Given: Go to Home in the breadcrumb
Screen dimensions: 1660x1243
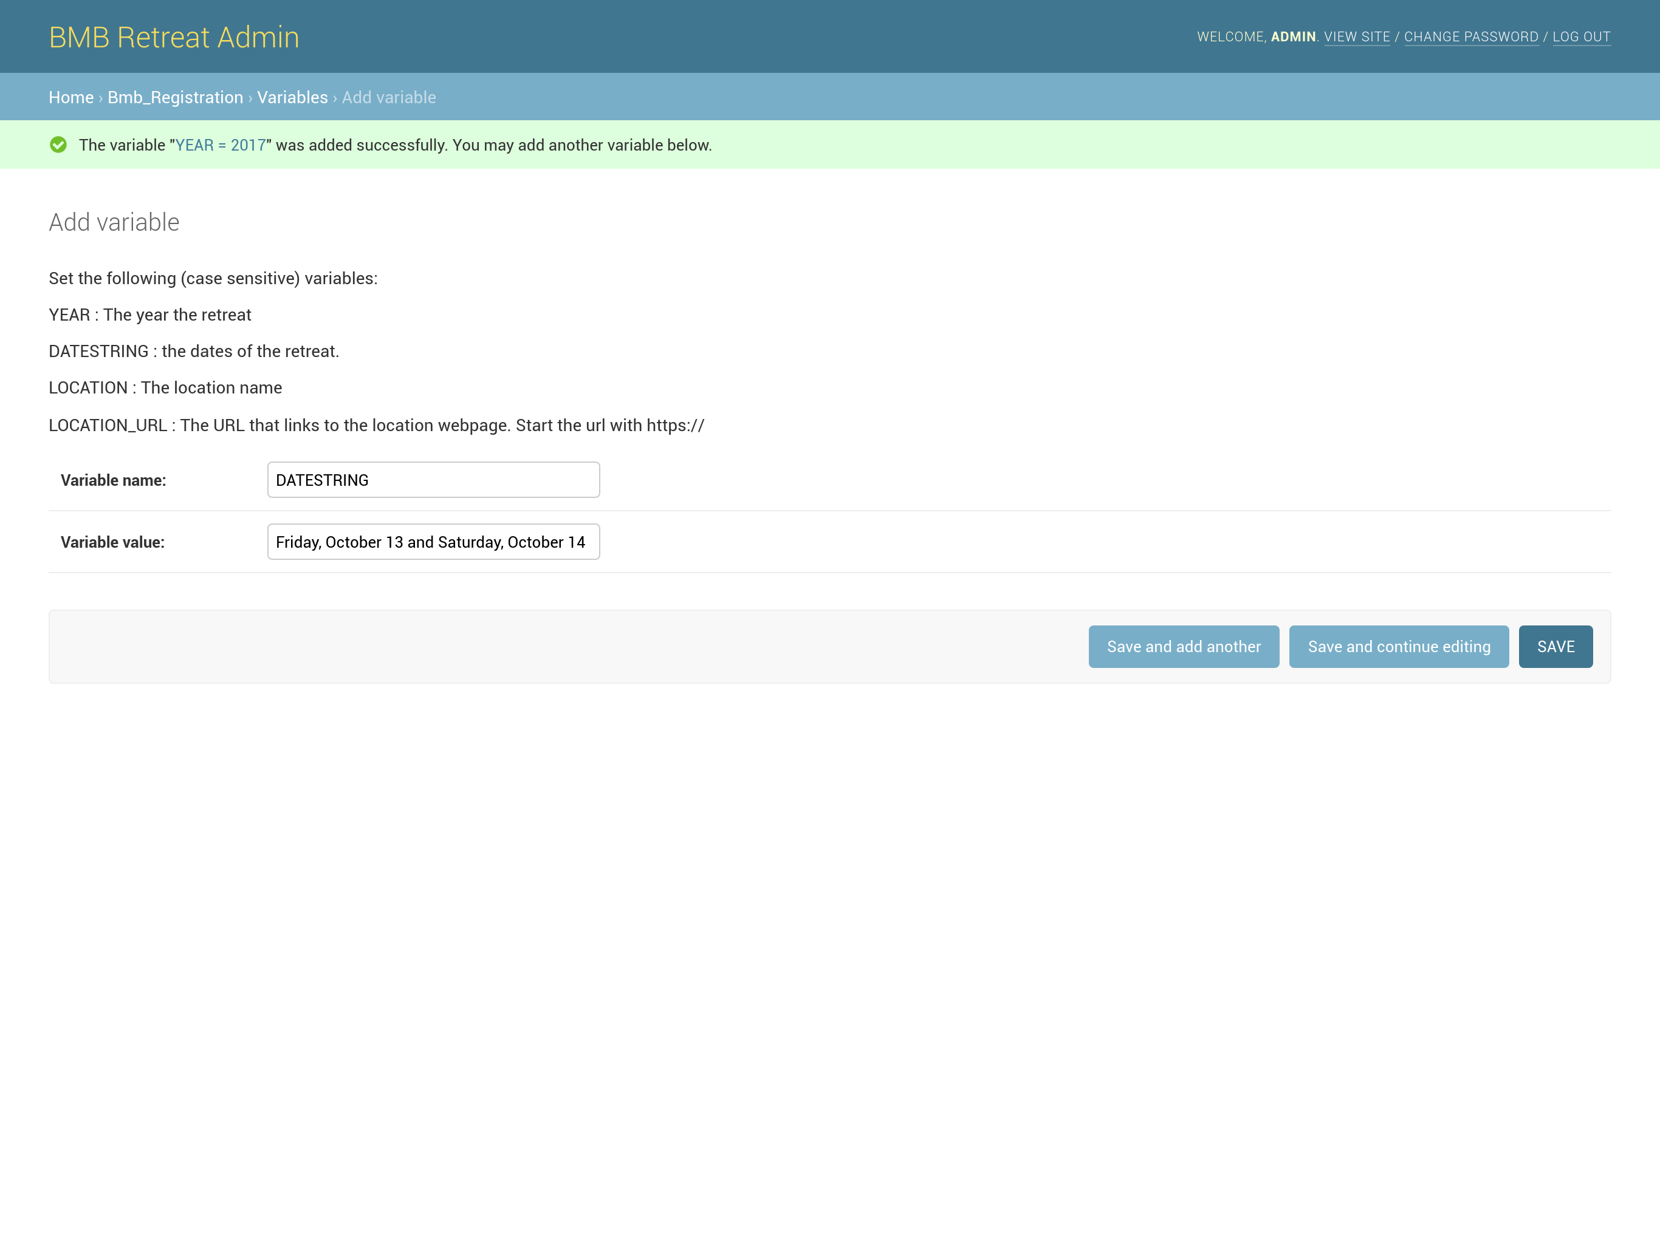Looking at the screenshot, I should [x=70, y=98].
